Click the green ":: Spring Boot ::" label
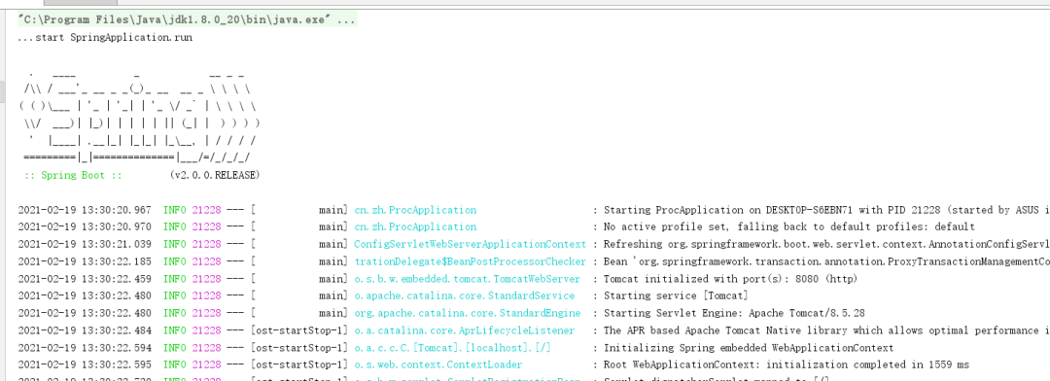 (x=72, y=175)
